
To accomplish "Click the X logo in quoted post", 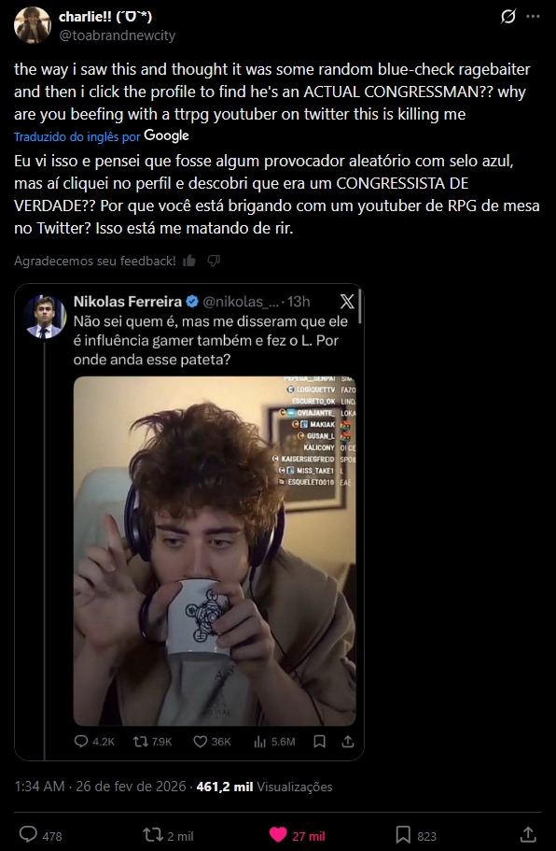I will 346,301.
